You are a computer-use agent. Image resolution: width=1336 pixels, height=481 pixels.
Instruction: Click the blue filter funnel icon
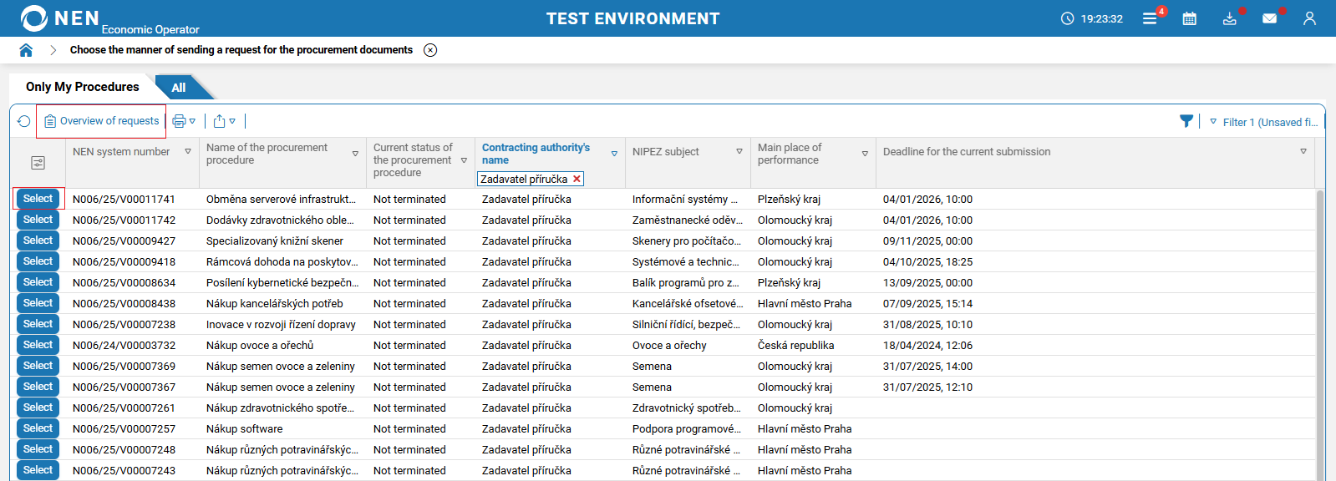click(1186, 122)
